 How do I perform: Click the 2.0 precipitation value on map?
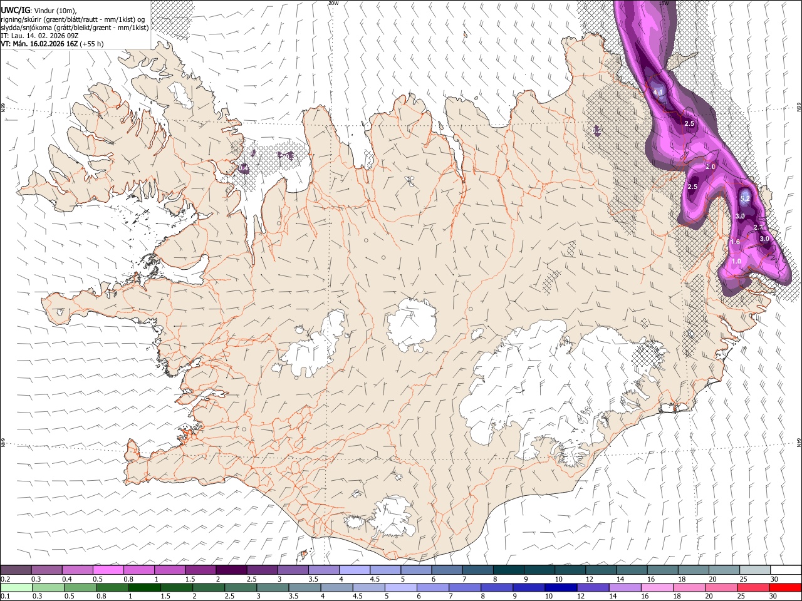[x=711, y=167]
